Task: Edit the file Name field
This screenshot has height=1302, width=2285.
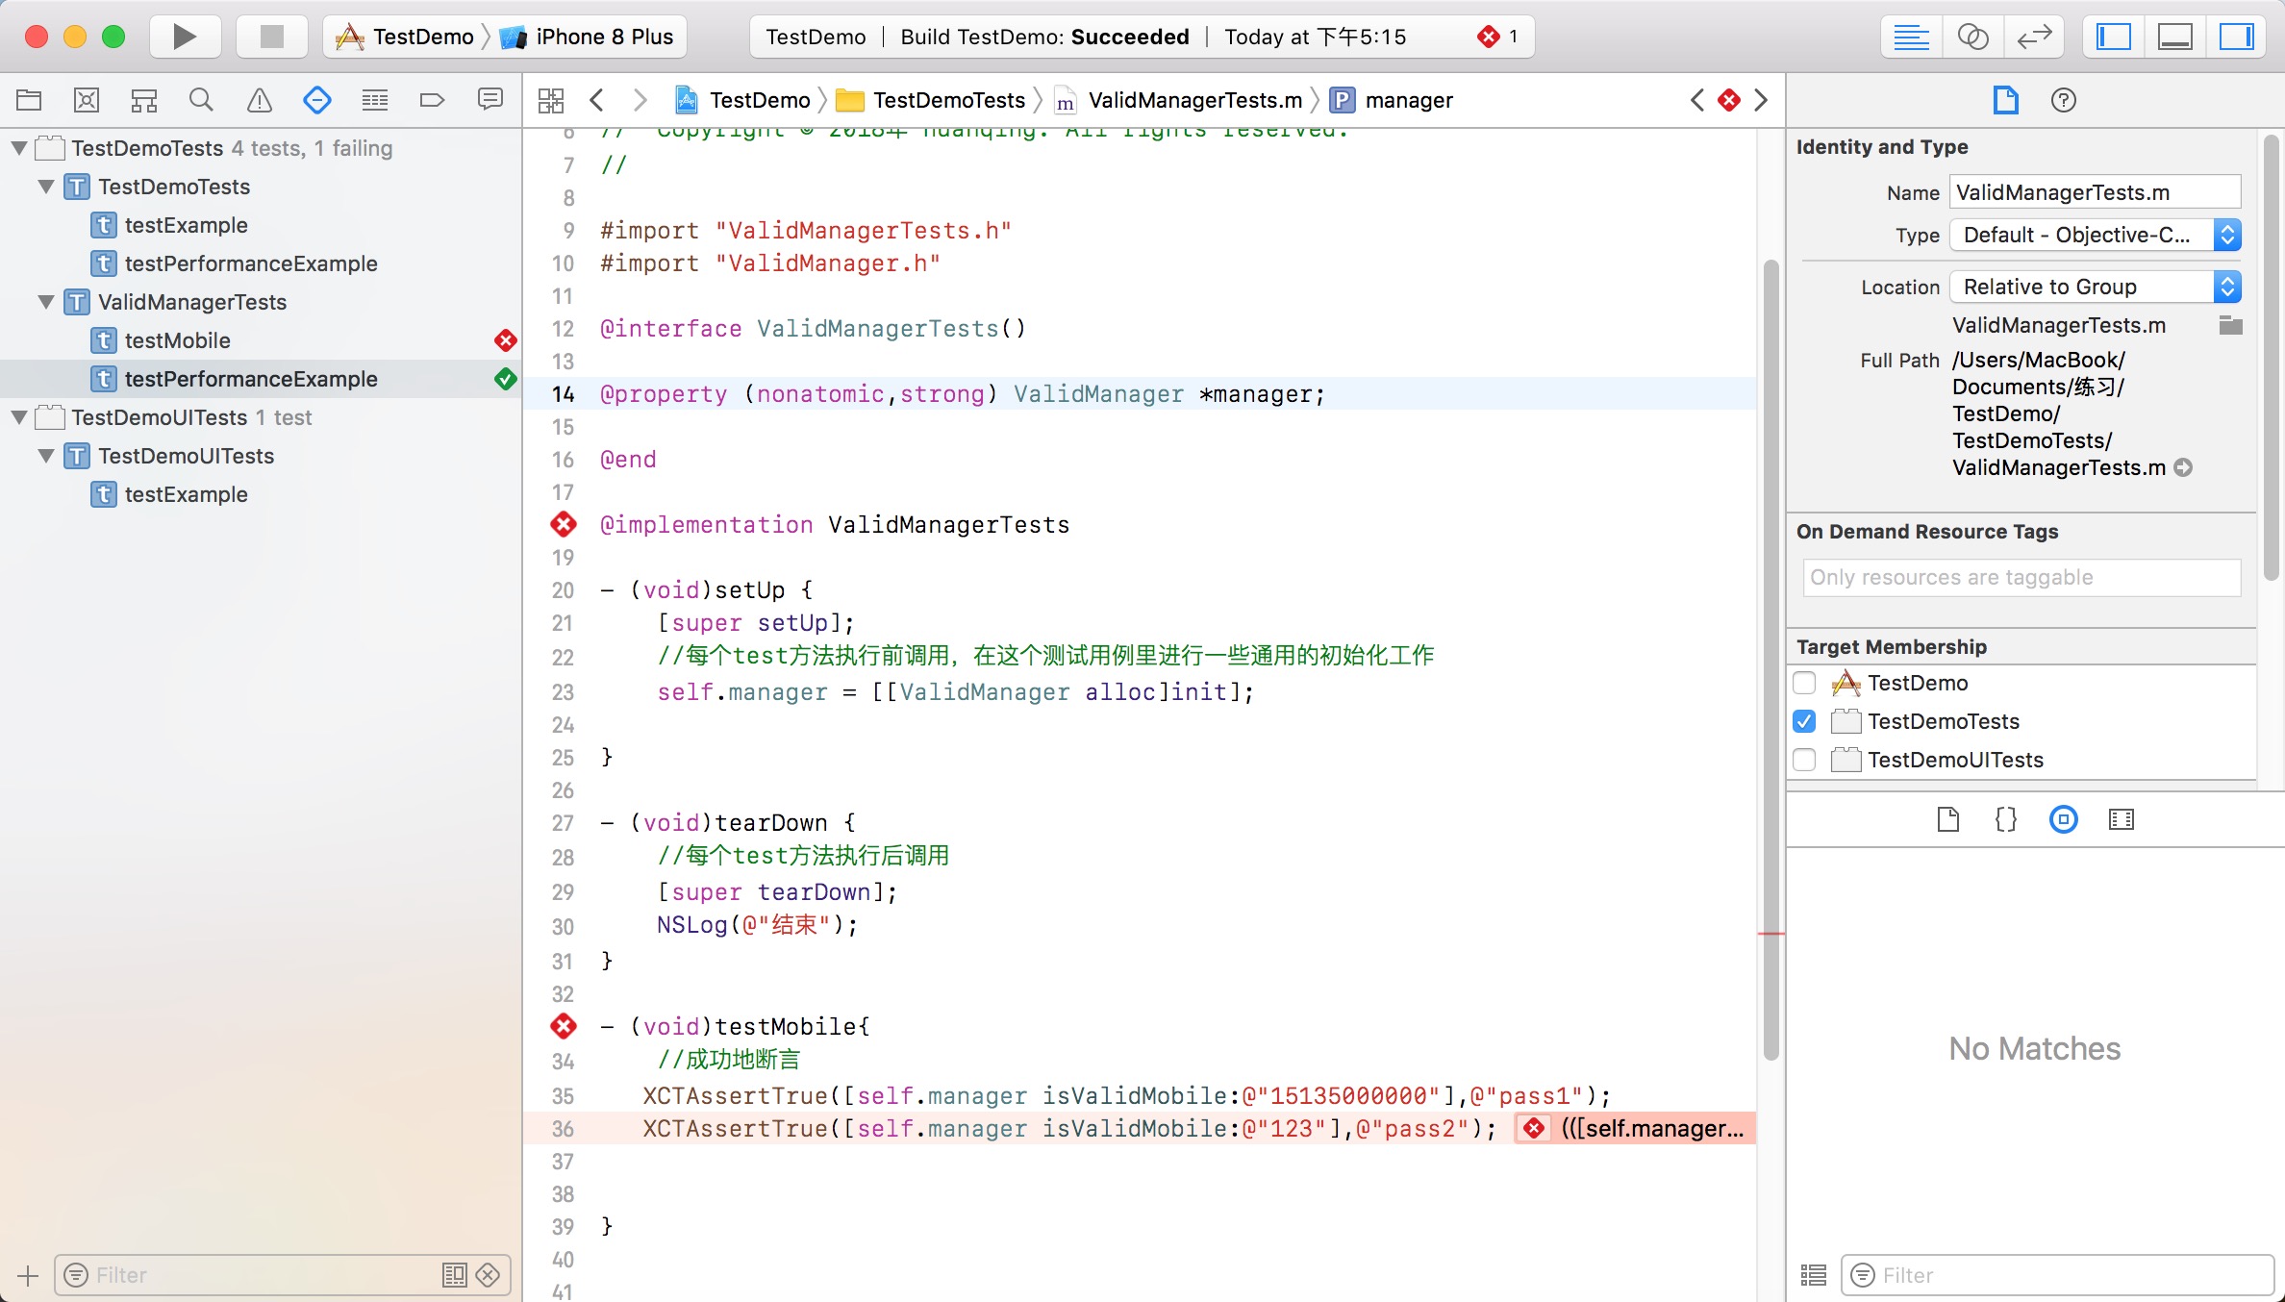Action: (x=2096, y=192)
